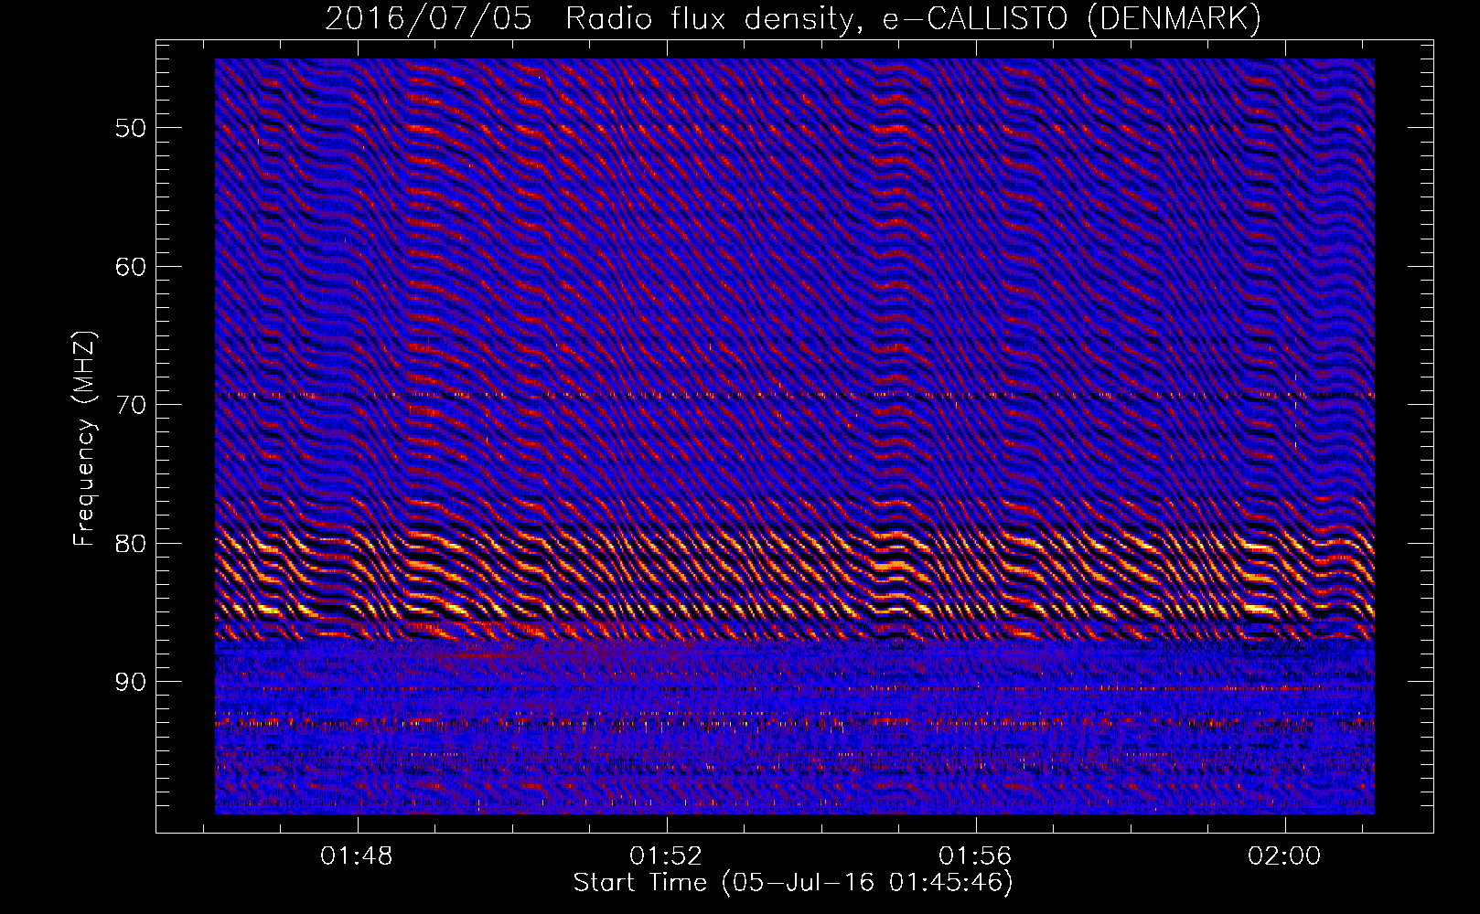Click the 01:52 time tick label

pyautogui.click(x=666, y=856)
